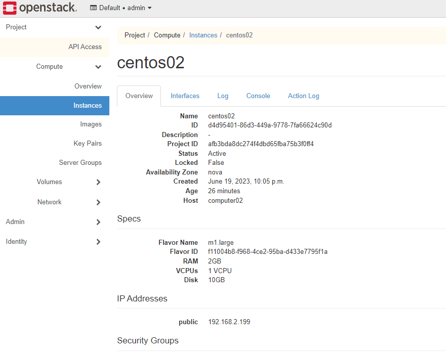Open Server Groups page
This screenshot has width=446, height=352.
pos(80,163)
